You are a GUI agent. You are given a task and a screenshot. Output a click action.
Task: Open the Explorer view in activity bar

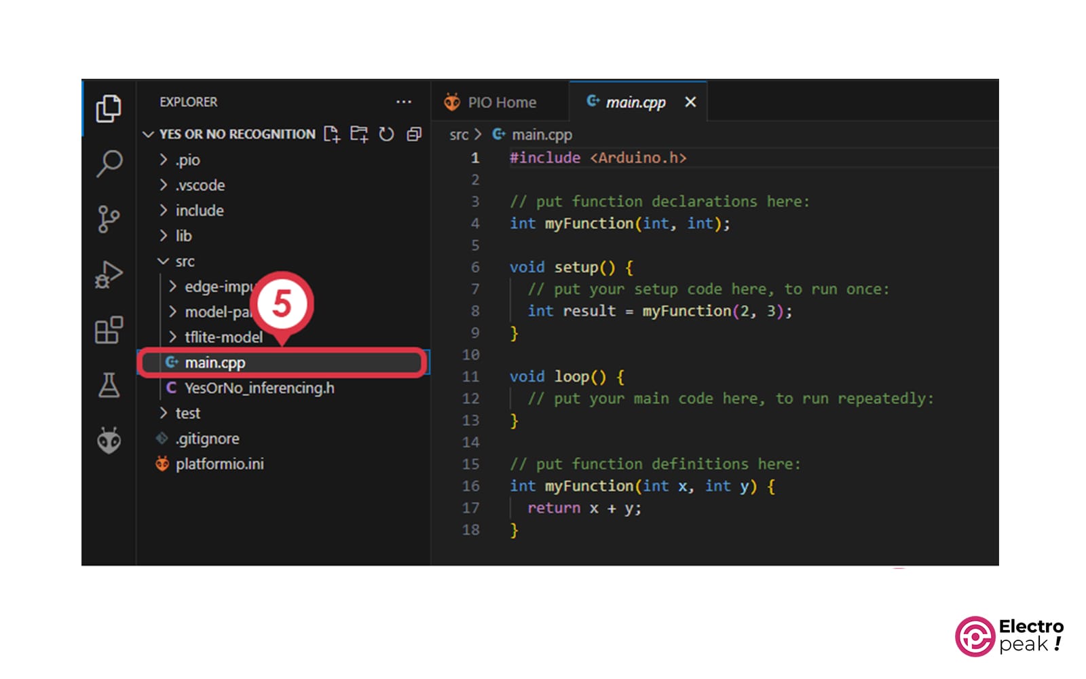pyautogui.click(x=109, y=109)
